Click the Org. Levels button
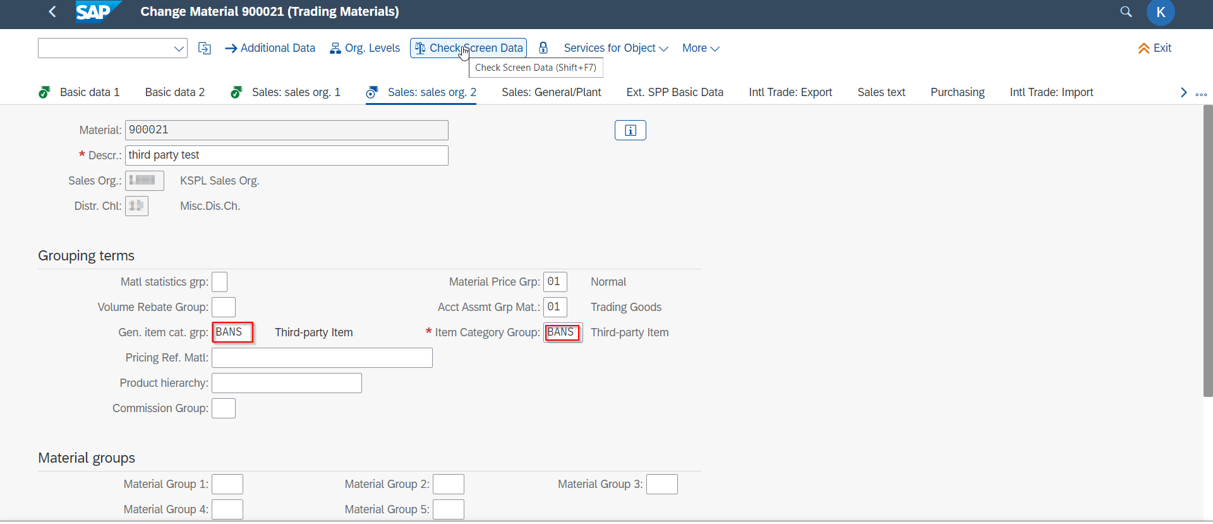 [x=365, y=48]
